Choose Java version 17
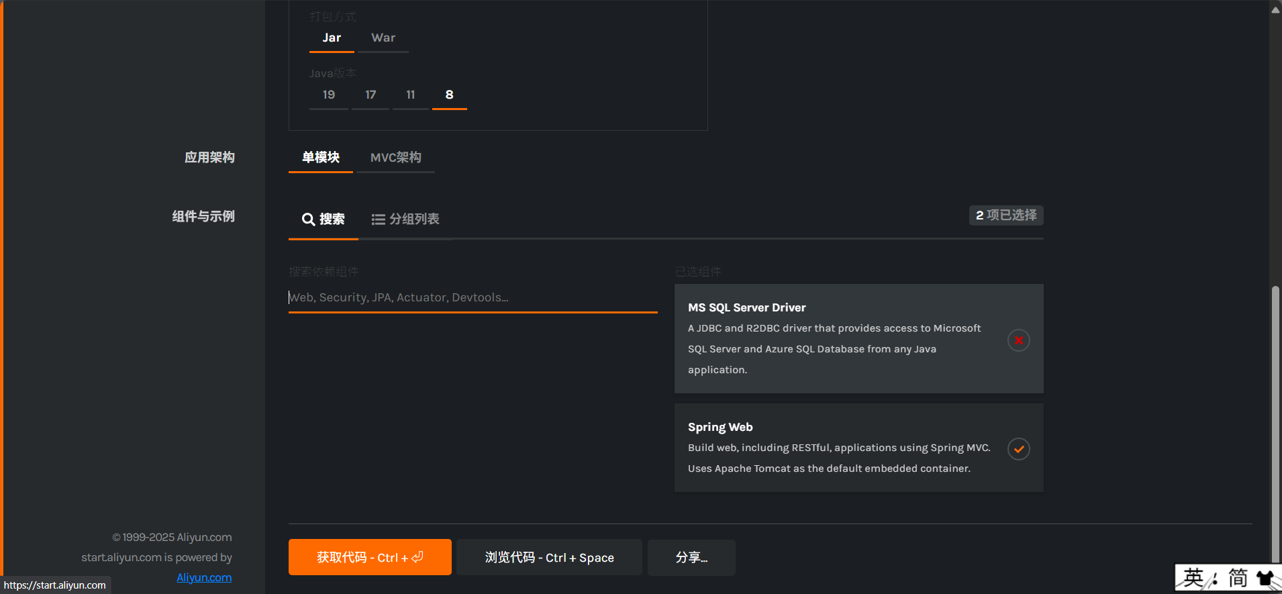Image resolution: width=1282 pixels, height=594 pixels. pyautogui.click(x=371, y=95)
